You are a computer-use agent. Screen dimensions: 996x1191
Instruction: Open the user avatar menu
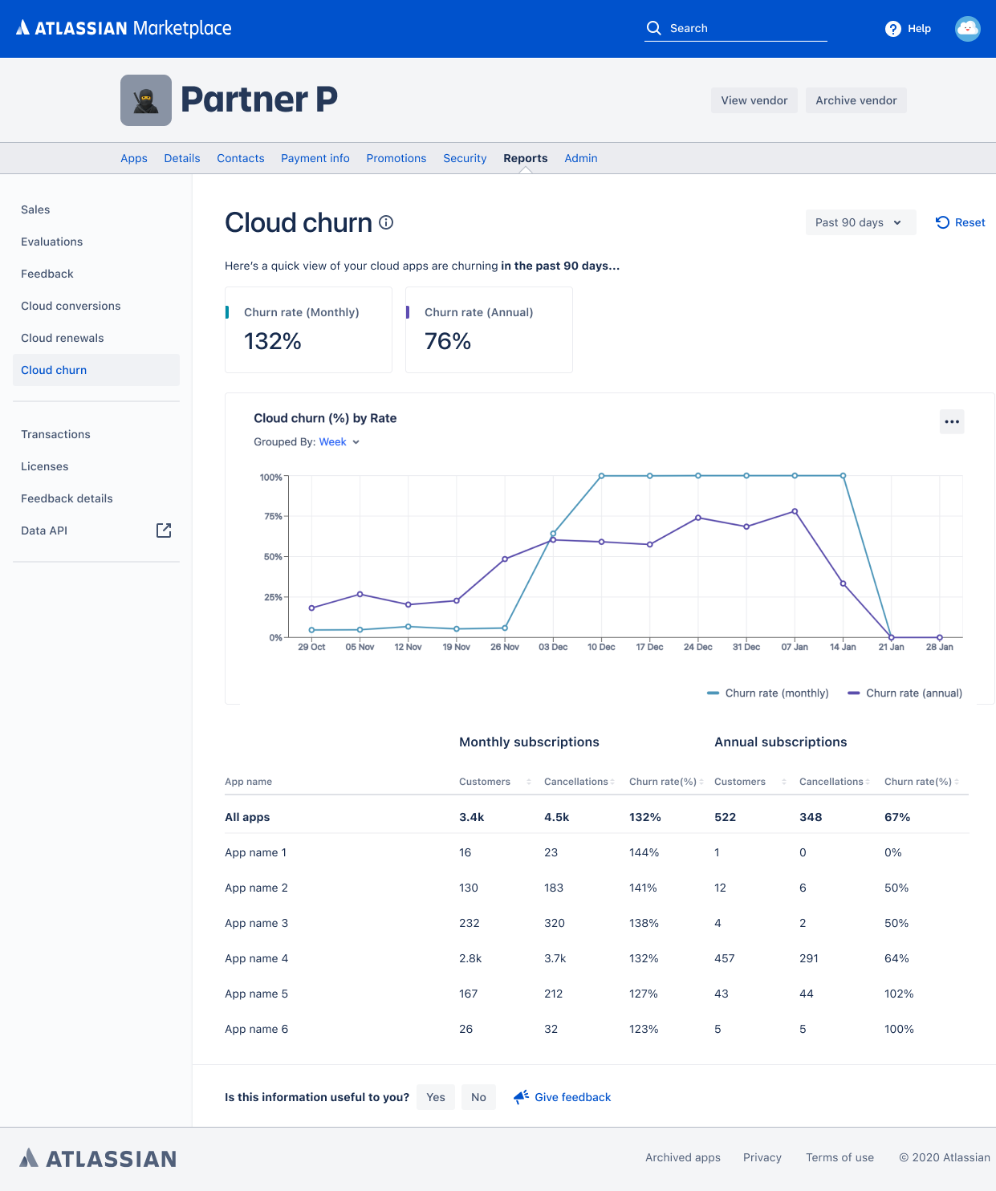[967, 29]
